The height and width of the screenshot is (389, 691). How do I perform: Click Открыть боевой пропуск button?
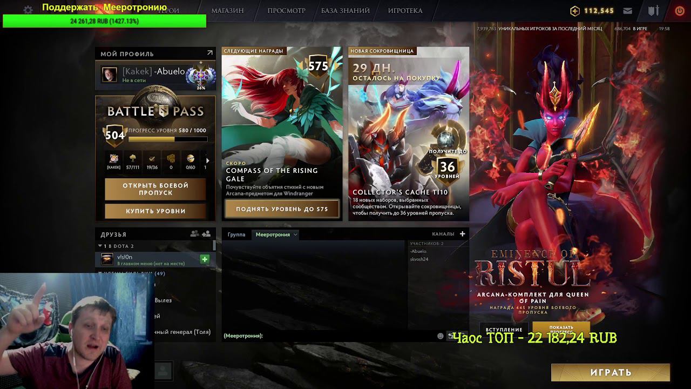tap(155, 189)
